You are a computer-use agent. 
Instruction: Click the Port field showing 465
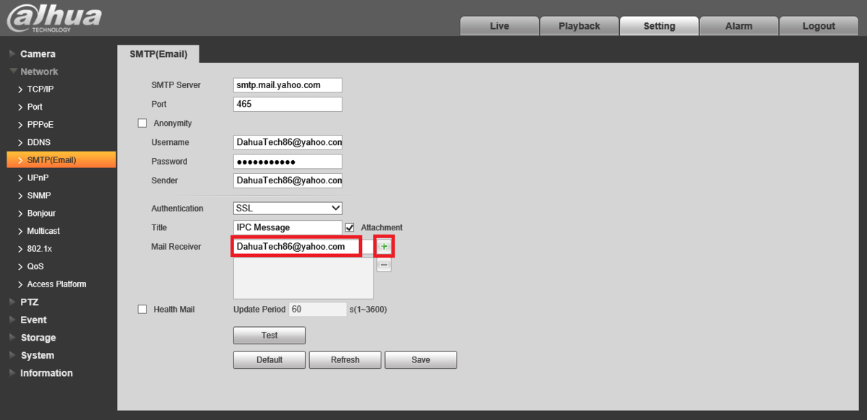click(x=288, y=104)
